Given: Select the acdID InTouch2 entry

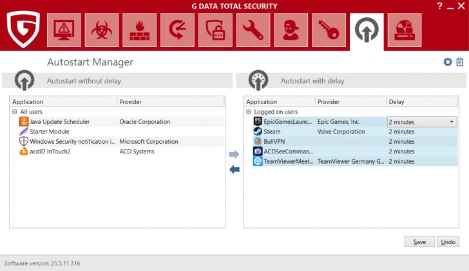Looking at the screenshot, I should (50, 152).
